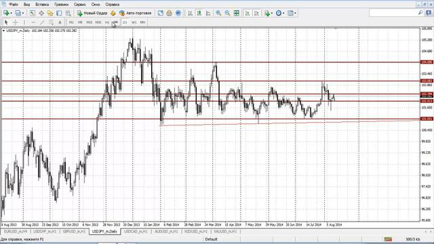Click the printer icon in toolbar
Viewport: 434px width, 244px height.
coord(169,13)
